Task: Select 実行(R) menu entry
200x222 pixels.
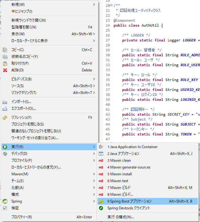Action: pos(49,147)
